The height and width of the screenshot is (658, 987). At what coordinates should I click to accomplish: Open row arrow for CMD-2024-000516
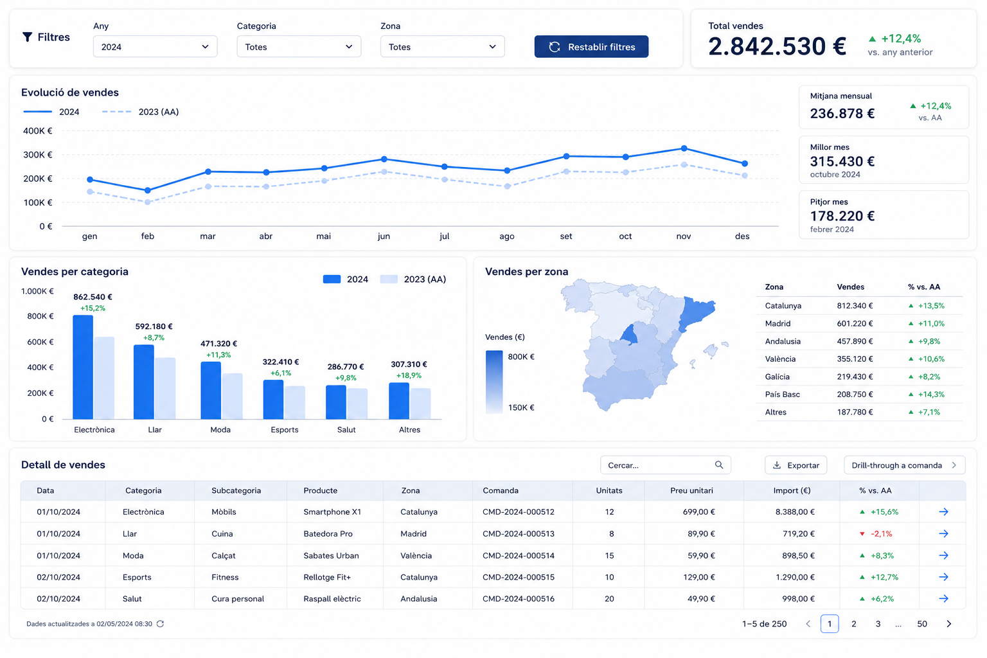tap(943, 599)
